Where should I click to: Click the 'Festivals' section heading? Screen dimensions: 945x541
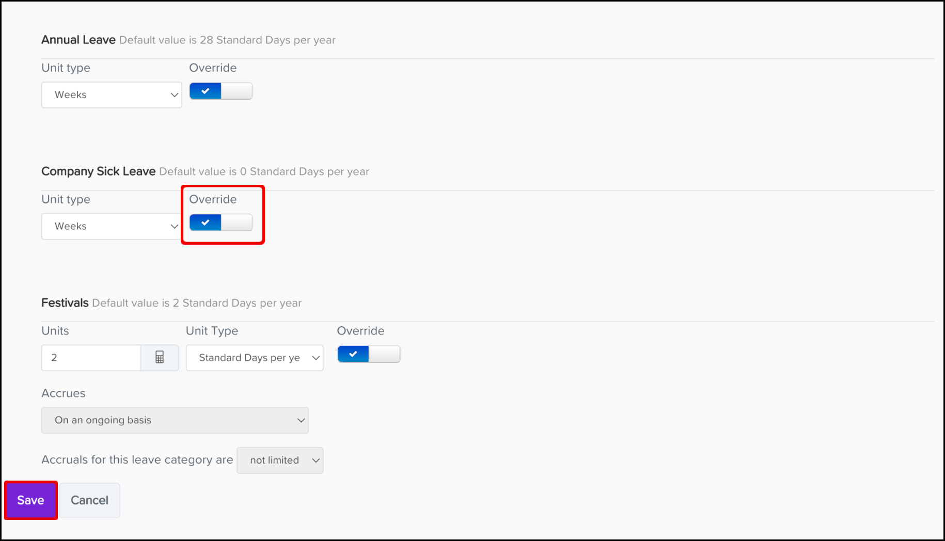tap(65, 303)
